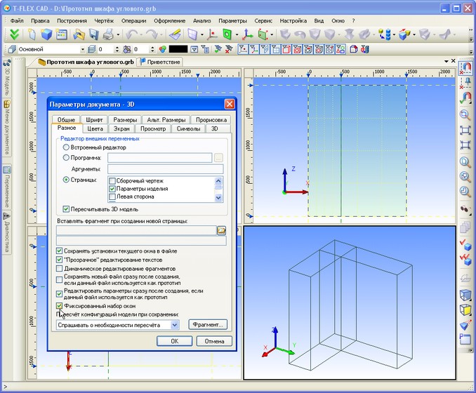Open Основной layer dropdown
The image size is (476, 393).
click(x=83, y=49)
